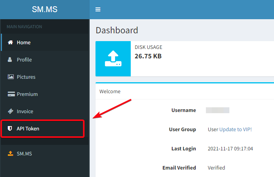This screenshot has width=274, height=177.
Task: Open the SM.MS sidebar link
Action: [x=45, y=154]
